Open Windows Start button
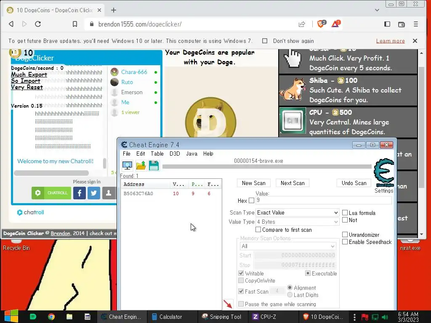The height and width of the screenshot is (323, 431). (11, 316)
